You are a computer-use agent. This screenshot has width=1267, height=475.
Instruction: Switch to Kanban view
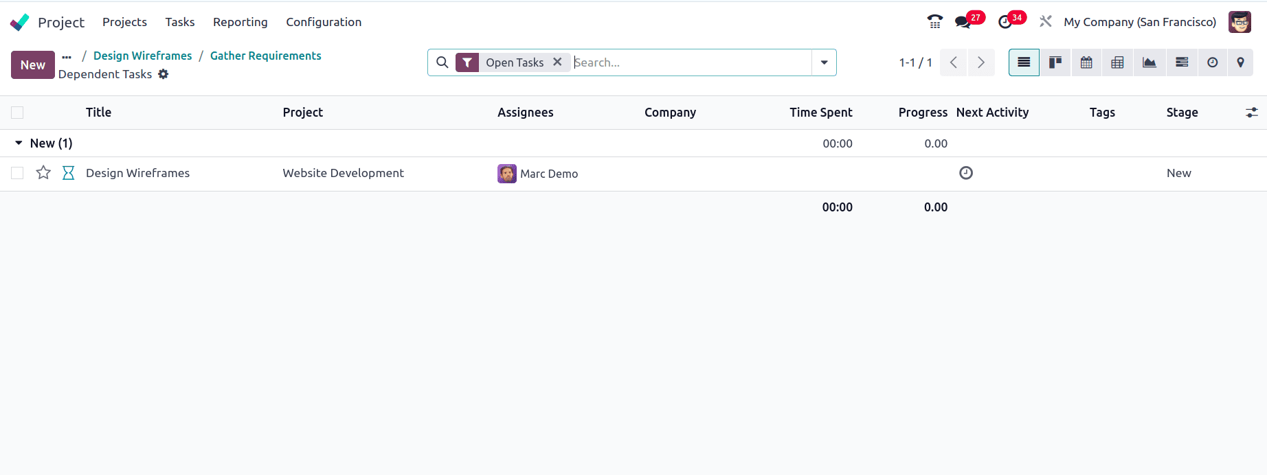pyautogui.click(x=1055, y=62)
